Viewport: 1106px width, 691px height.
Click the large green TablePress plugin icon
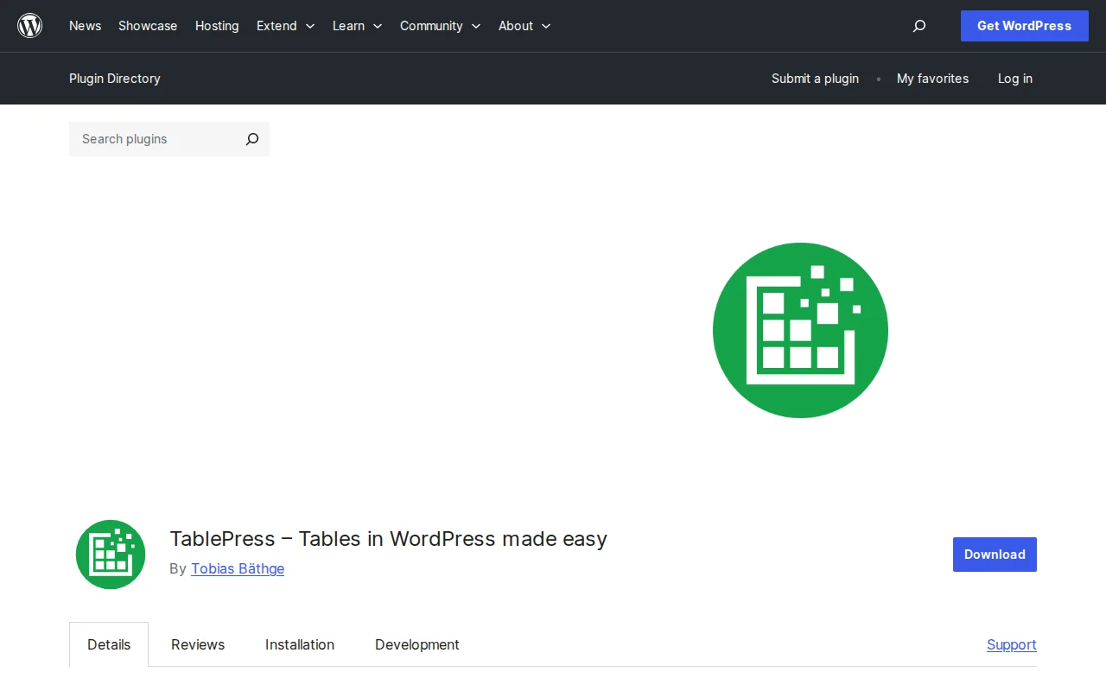(800, 330)
